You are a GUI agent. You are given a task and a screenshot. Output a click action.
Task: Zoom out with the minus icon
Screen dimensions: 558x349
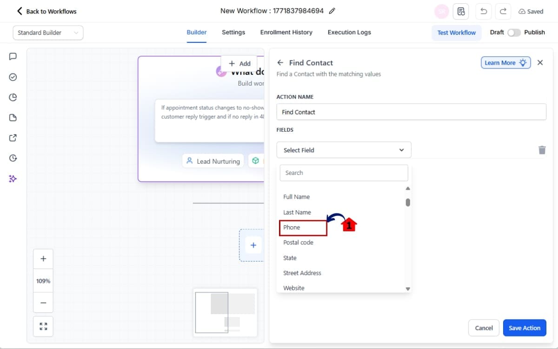pos(43,302)
